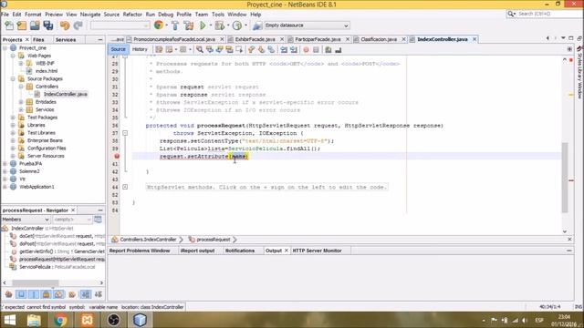Image resolution: width=584 pixels, height=328 pixels.
Task: Click the New Project toolbar icon
Action: (x=22, y=26)
